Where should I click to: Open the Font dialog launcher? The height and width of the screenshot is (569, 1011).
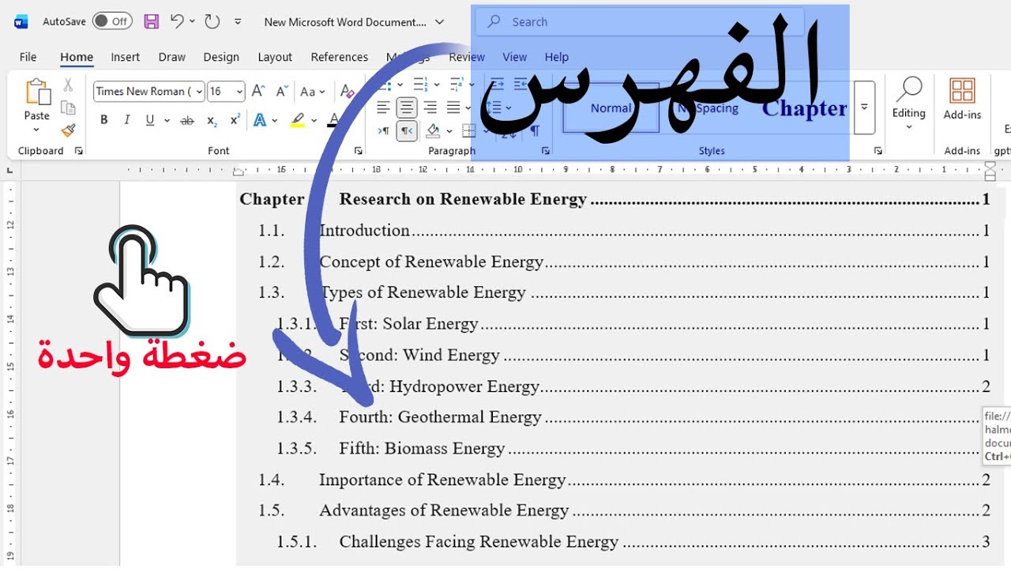359,151
